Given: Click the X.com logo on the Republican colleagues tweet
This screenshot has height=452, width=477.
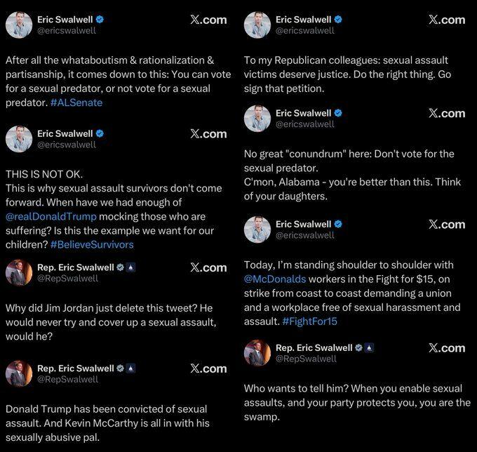Looking at the screenshot, I should click(x=447, y=20).
